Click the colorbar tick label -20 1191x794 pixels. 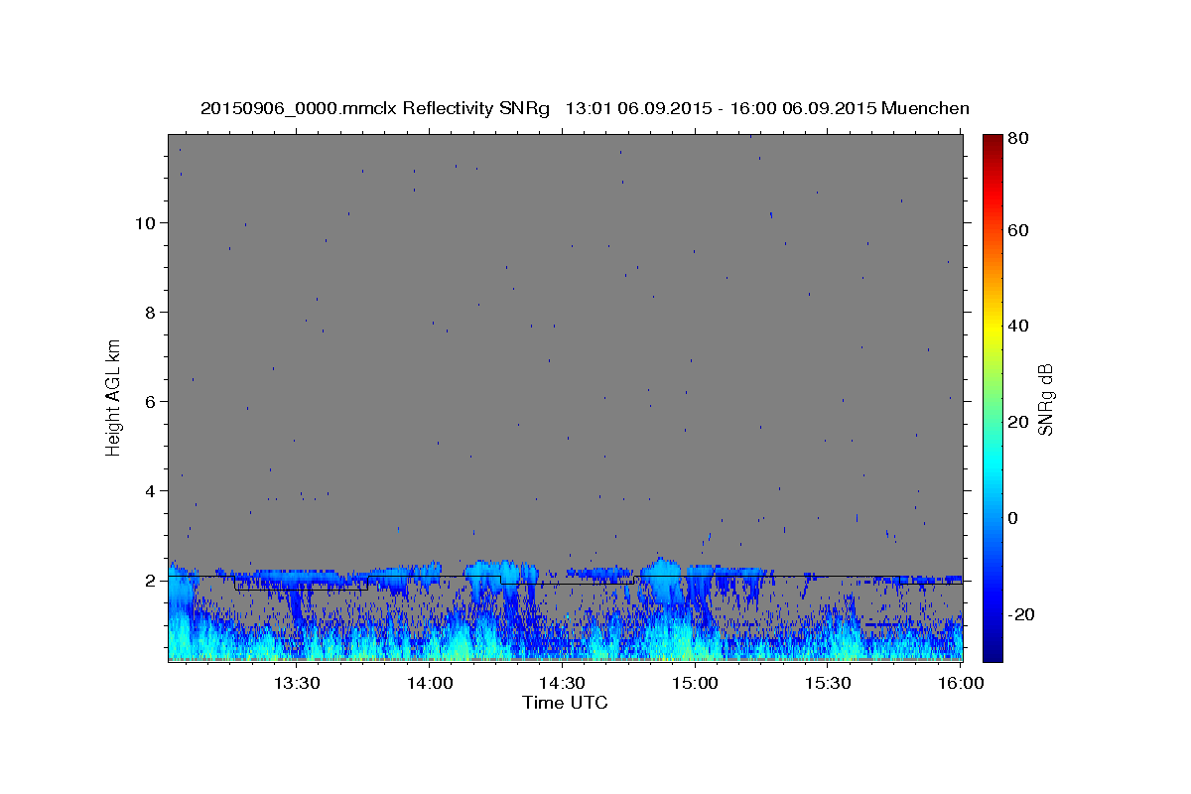tap(1020, 613)
